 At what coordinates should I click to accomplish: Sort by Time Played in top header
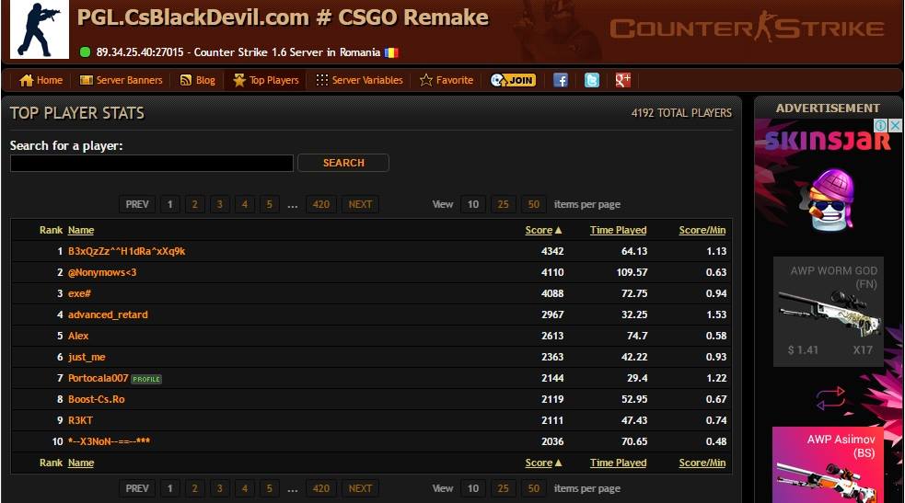point(618,230)
